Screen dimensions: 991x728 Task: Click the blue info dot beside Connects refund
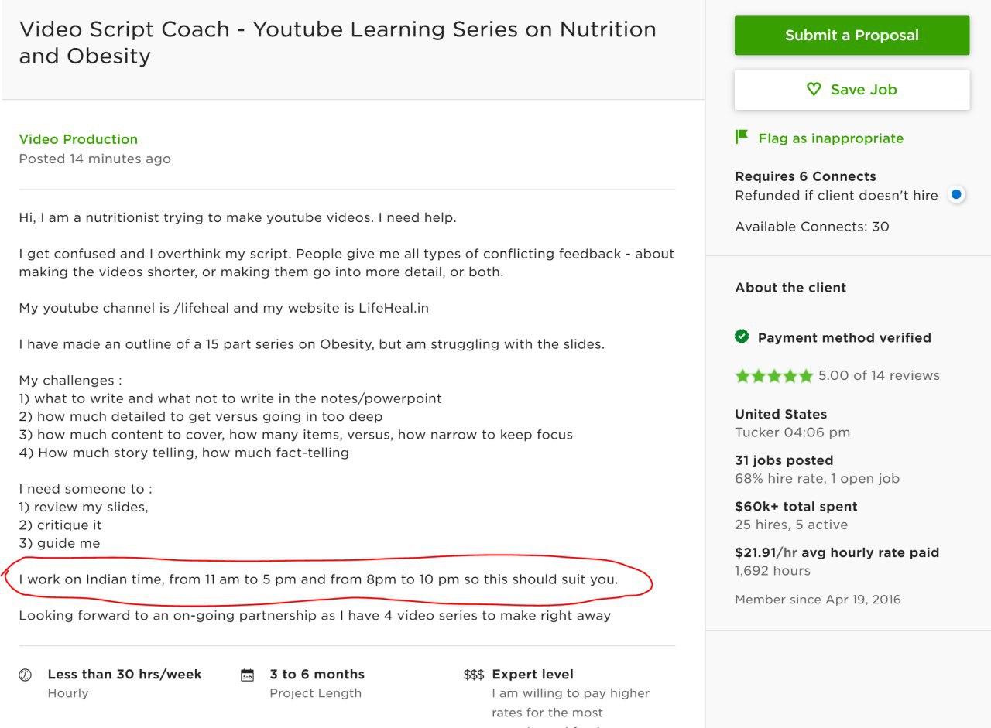point(956,195)
